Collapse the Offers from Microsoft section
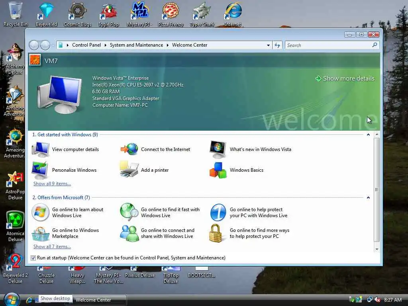The width and height of the screenshot is (408, 306). point(368,198)
